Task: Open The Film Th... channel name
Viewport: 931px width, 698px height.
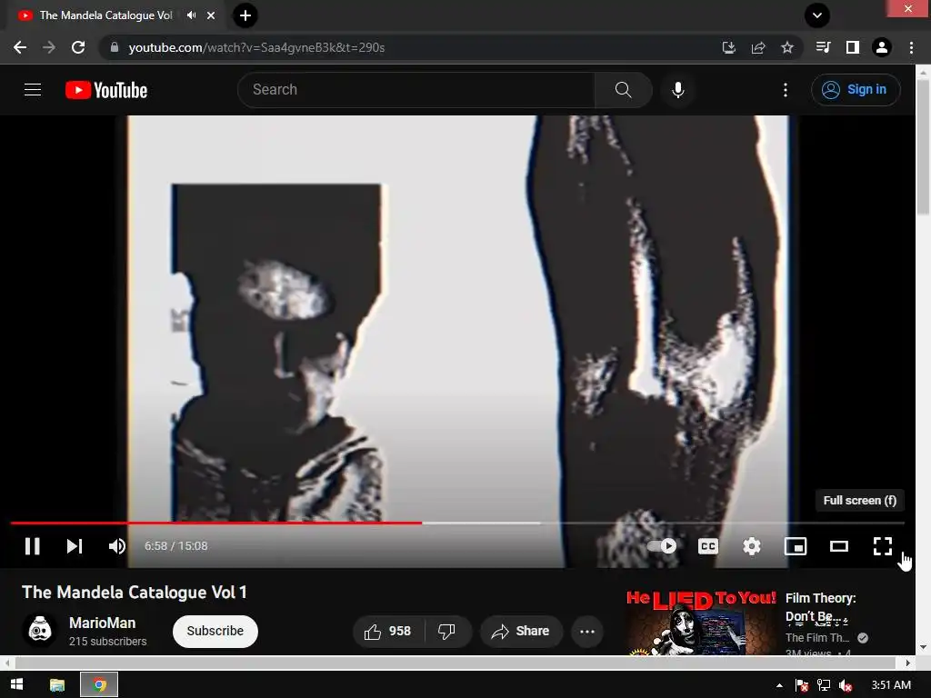Action: 817,638
